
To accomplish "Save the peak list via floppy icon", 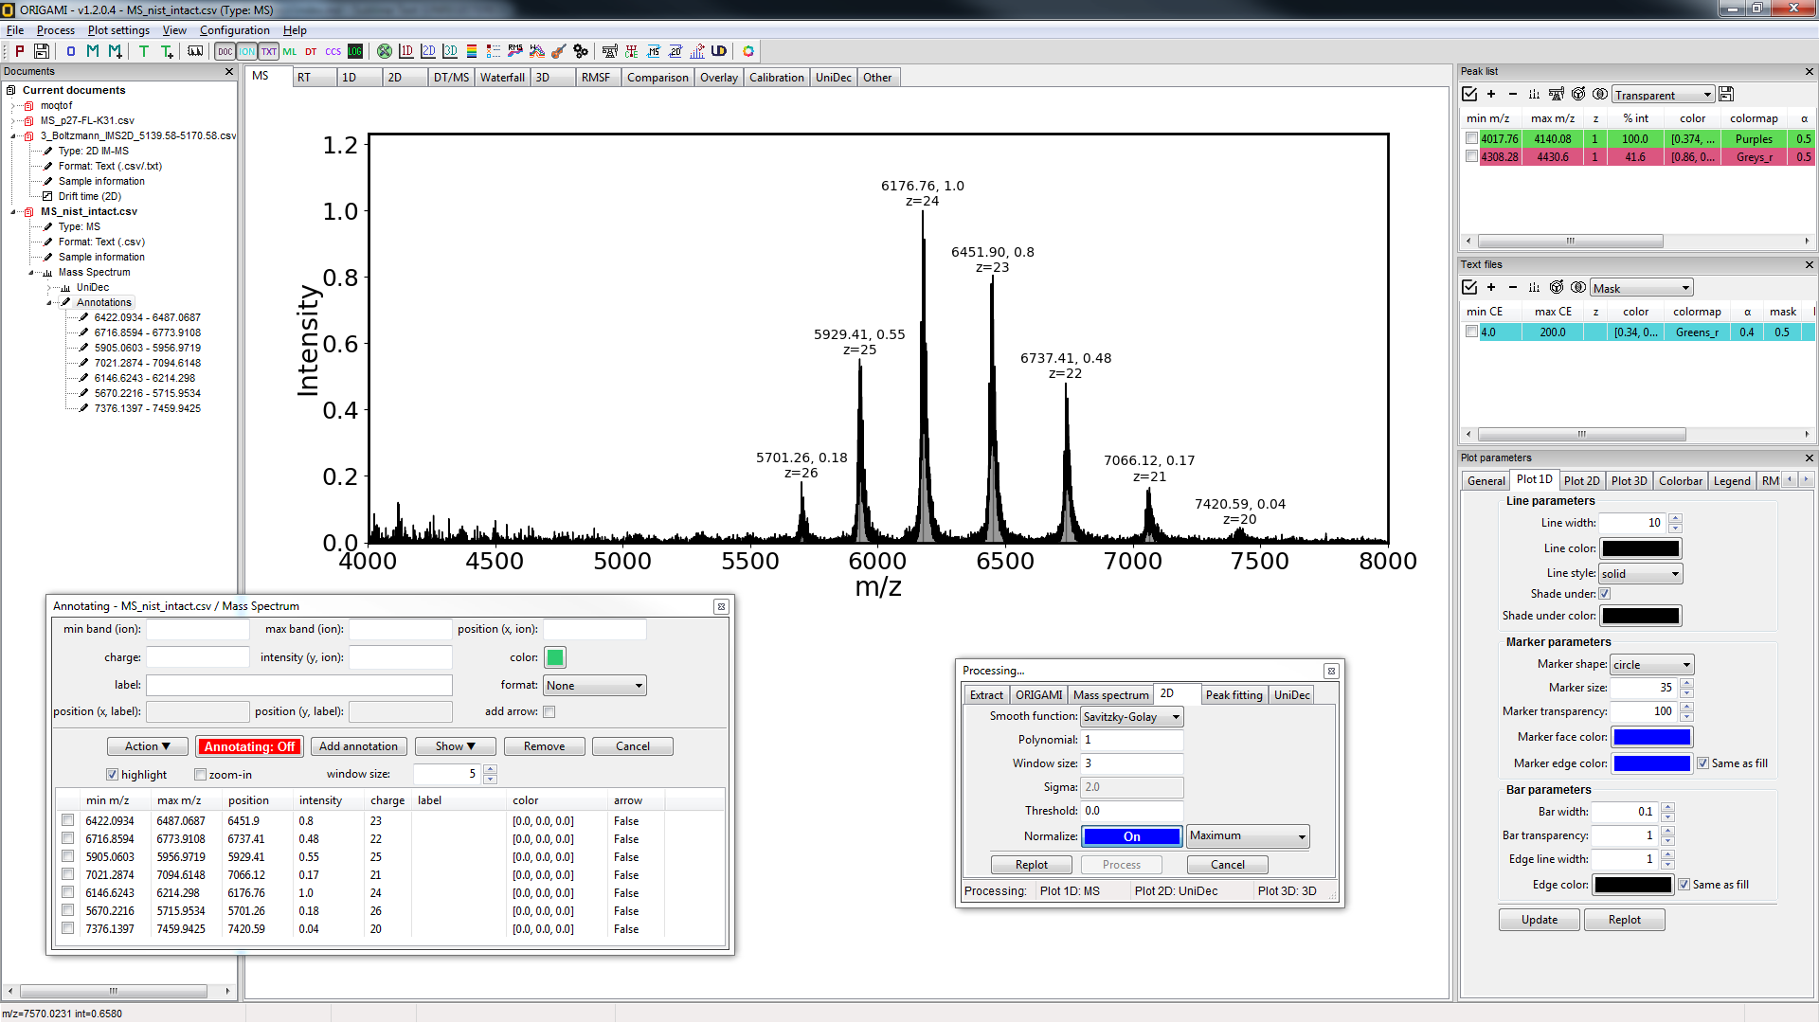I will coord(1726,94).
